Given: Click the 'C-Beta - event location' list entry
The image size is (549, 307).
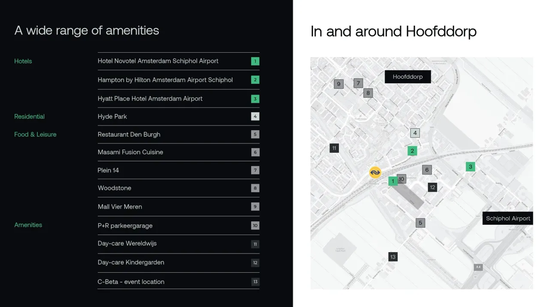Looking at the screenshot, I should click(131, 282).
